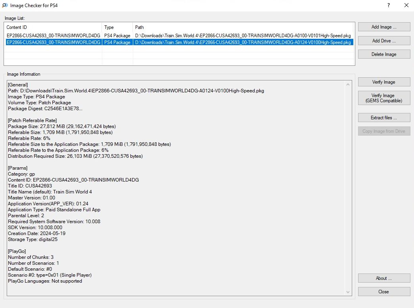Screen dimensions: 414x308
Task: Click the [Params] section heading
Action: (18, 168)
